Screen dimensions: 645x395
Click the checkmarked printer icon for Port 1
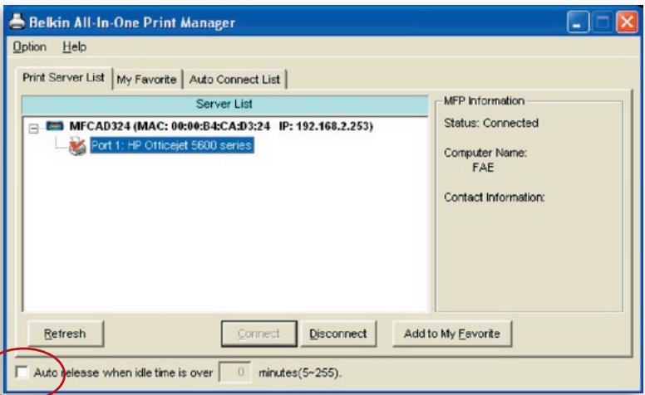click(x=77, y=146)
